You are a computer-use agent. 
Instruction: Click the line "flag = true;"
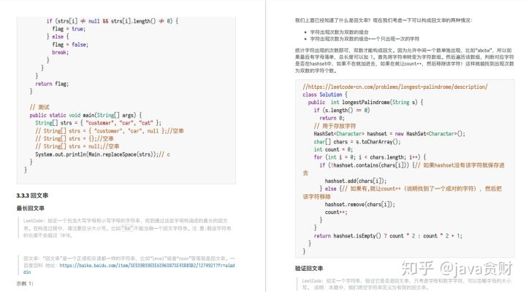click(x=69, y=29)
